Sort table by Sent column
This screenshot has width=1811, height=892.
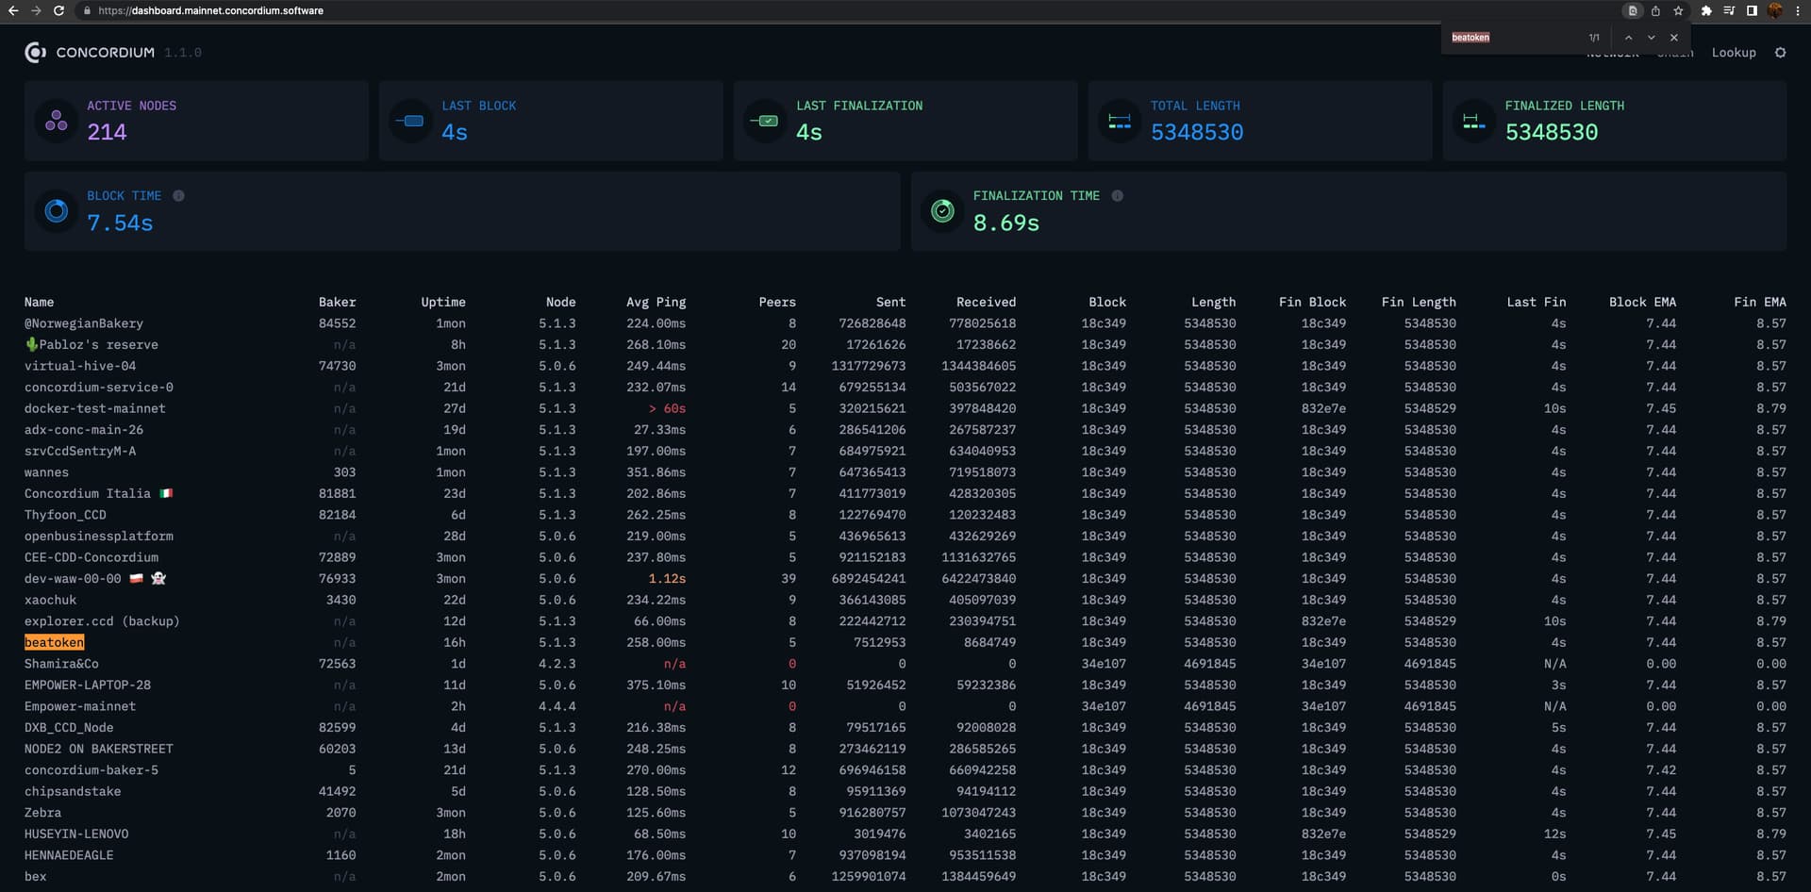890,302
